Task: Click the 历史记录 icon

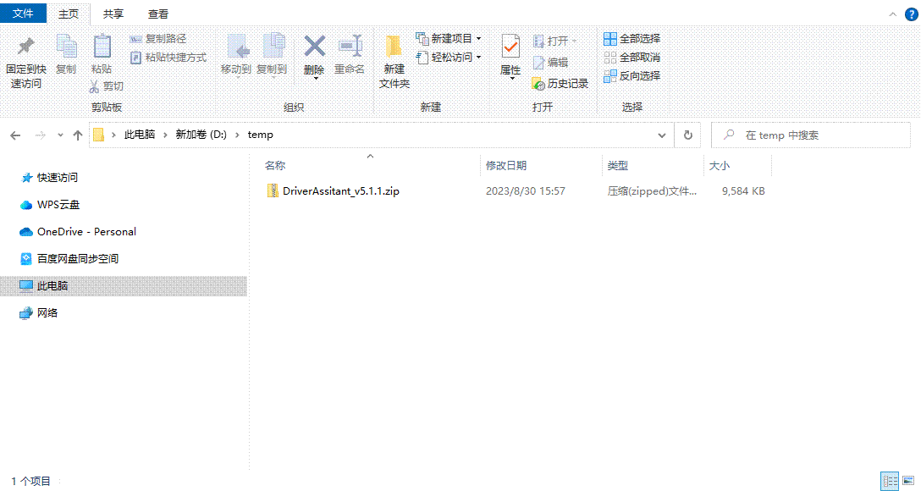Action: point(538,84)
